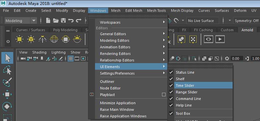Toggle the Film Gate in panel toolbar

(x=77, y=59)
